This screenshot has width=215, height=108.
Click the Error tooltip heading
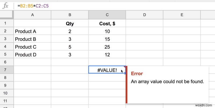(137, 74)
